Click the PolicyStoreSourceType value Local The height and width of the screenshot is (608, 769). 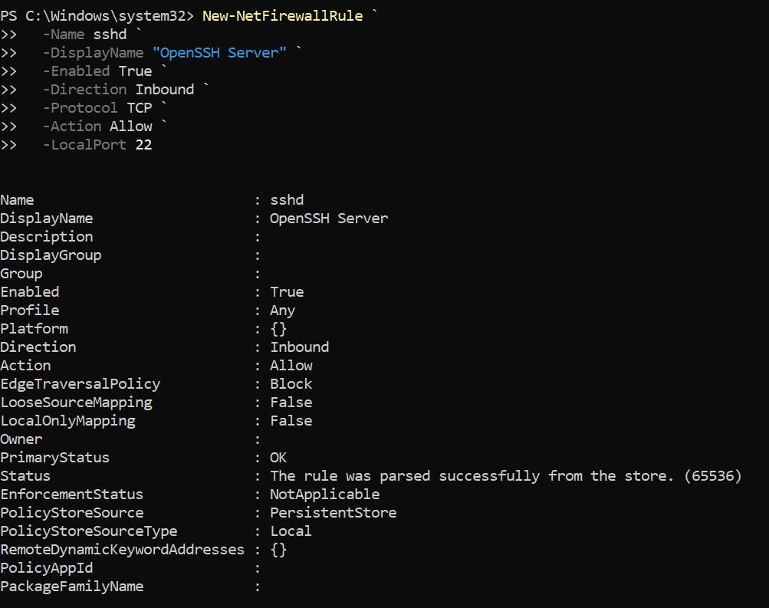click(x=291, y=531)
